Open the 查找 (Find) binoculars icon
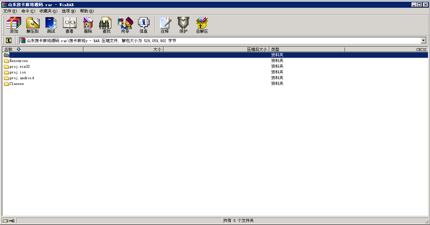The image size is (430, 225). (x=106, y=25)
